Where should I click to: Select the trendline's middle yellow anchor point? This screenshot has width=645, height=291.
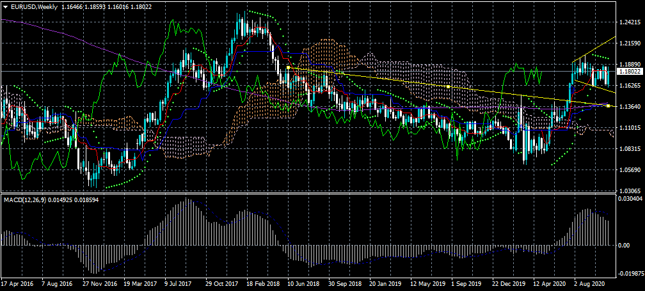click(x=448, y=86)
